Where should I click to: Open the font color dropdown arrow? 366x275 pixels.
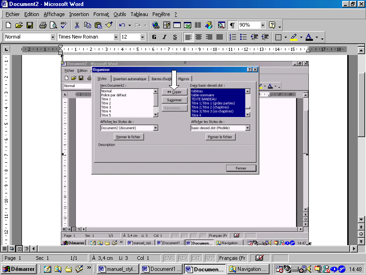pos(317,37)
